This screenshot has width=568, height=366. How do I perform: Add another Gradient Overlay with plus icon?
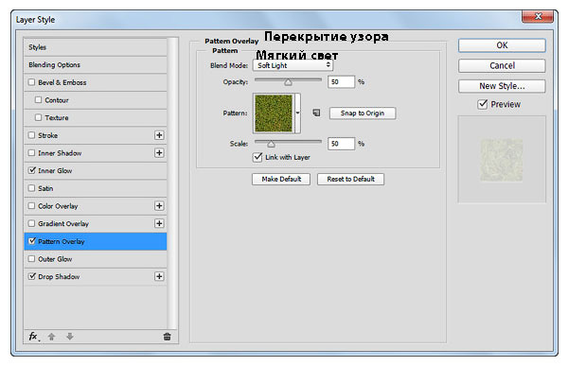(159, 223)
